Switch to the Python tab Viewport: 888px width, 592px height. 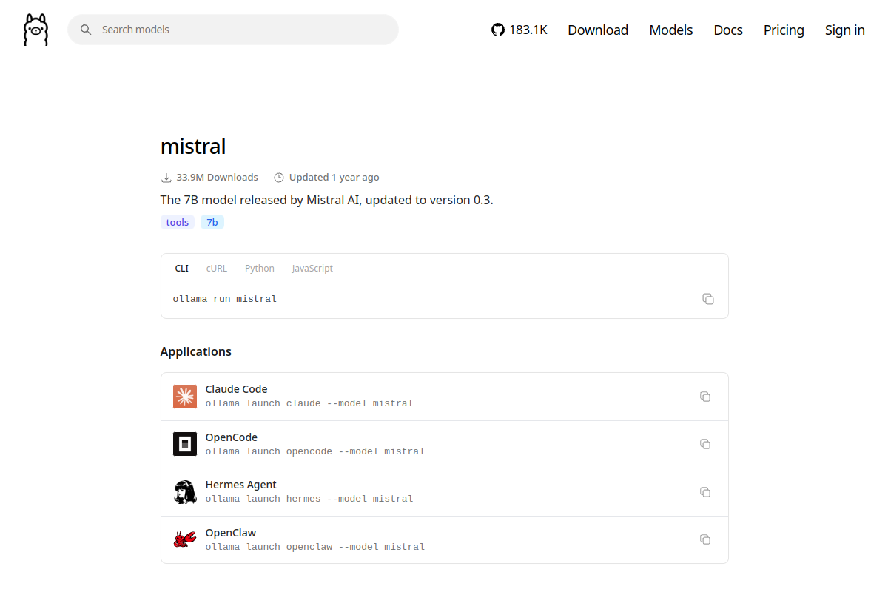[260, 269]
